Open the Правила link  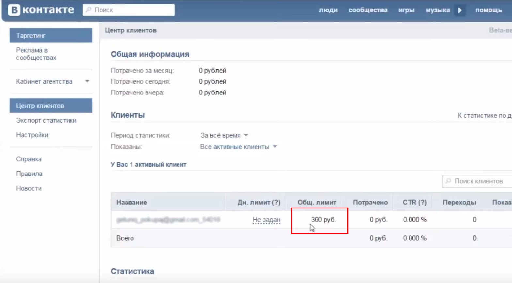(x=29, y=174)
